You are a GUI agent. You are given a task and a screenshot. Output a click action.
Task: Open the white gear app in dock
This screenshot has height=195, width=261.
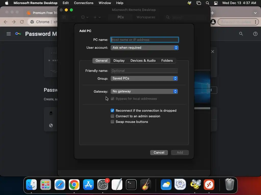180,185
